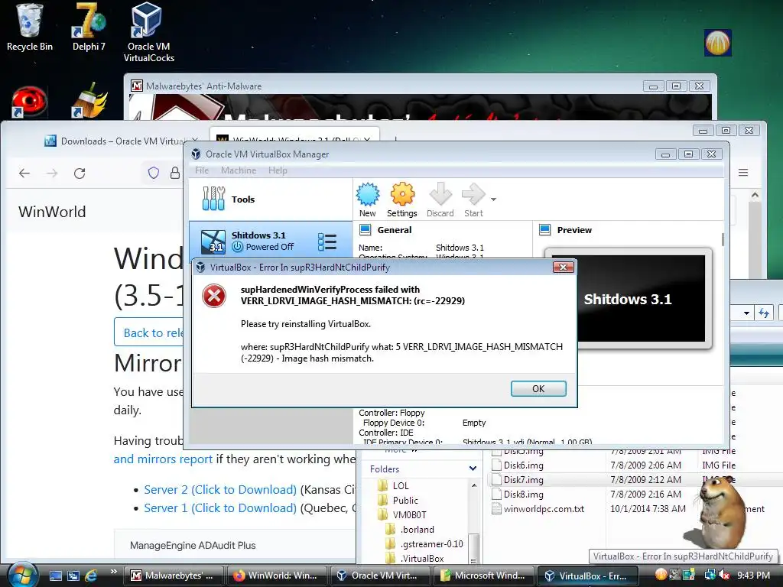Click the broom cleaner desktop shortcut icon
Screen dimensions: 783x587
[x=89, y=100]
